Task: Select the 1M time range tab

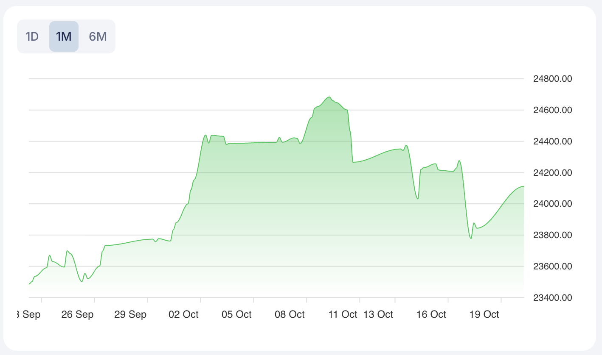Action: [64, 36]
